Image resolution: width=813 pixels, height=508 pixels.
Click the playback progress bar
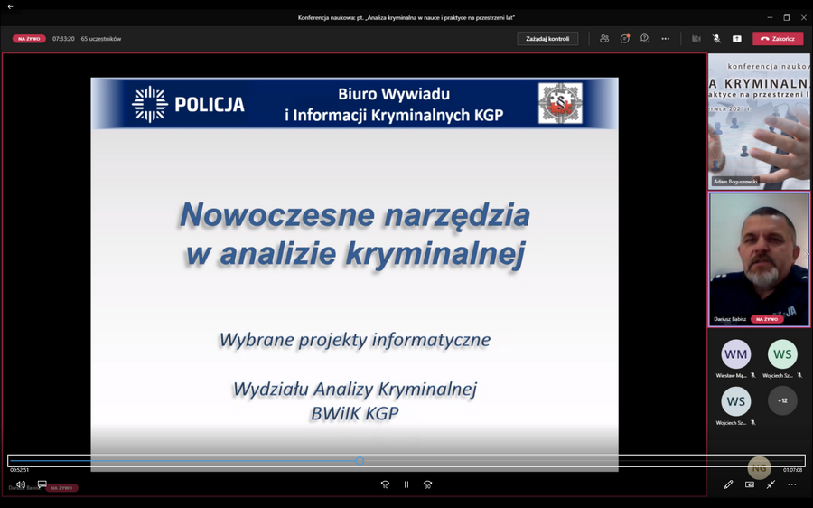pyautogui.click(x=406, y=460)
